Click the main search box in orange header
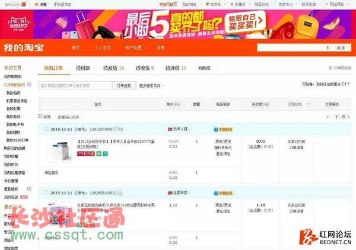This screenshot has height=250, width=356. point(294,48)
